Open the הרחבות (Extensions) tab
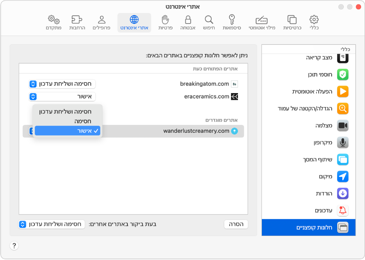Image resolution: width=365 pixels, height=260 pixels. point(77,23)
